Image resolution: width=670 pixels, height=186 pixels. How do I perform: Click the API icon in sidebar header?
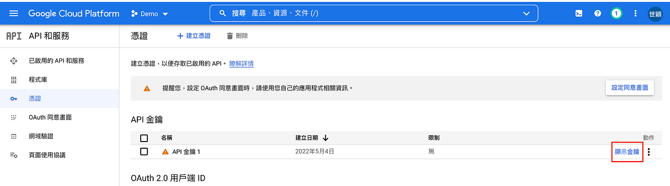click(x=13, y=36)
